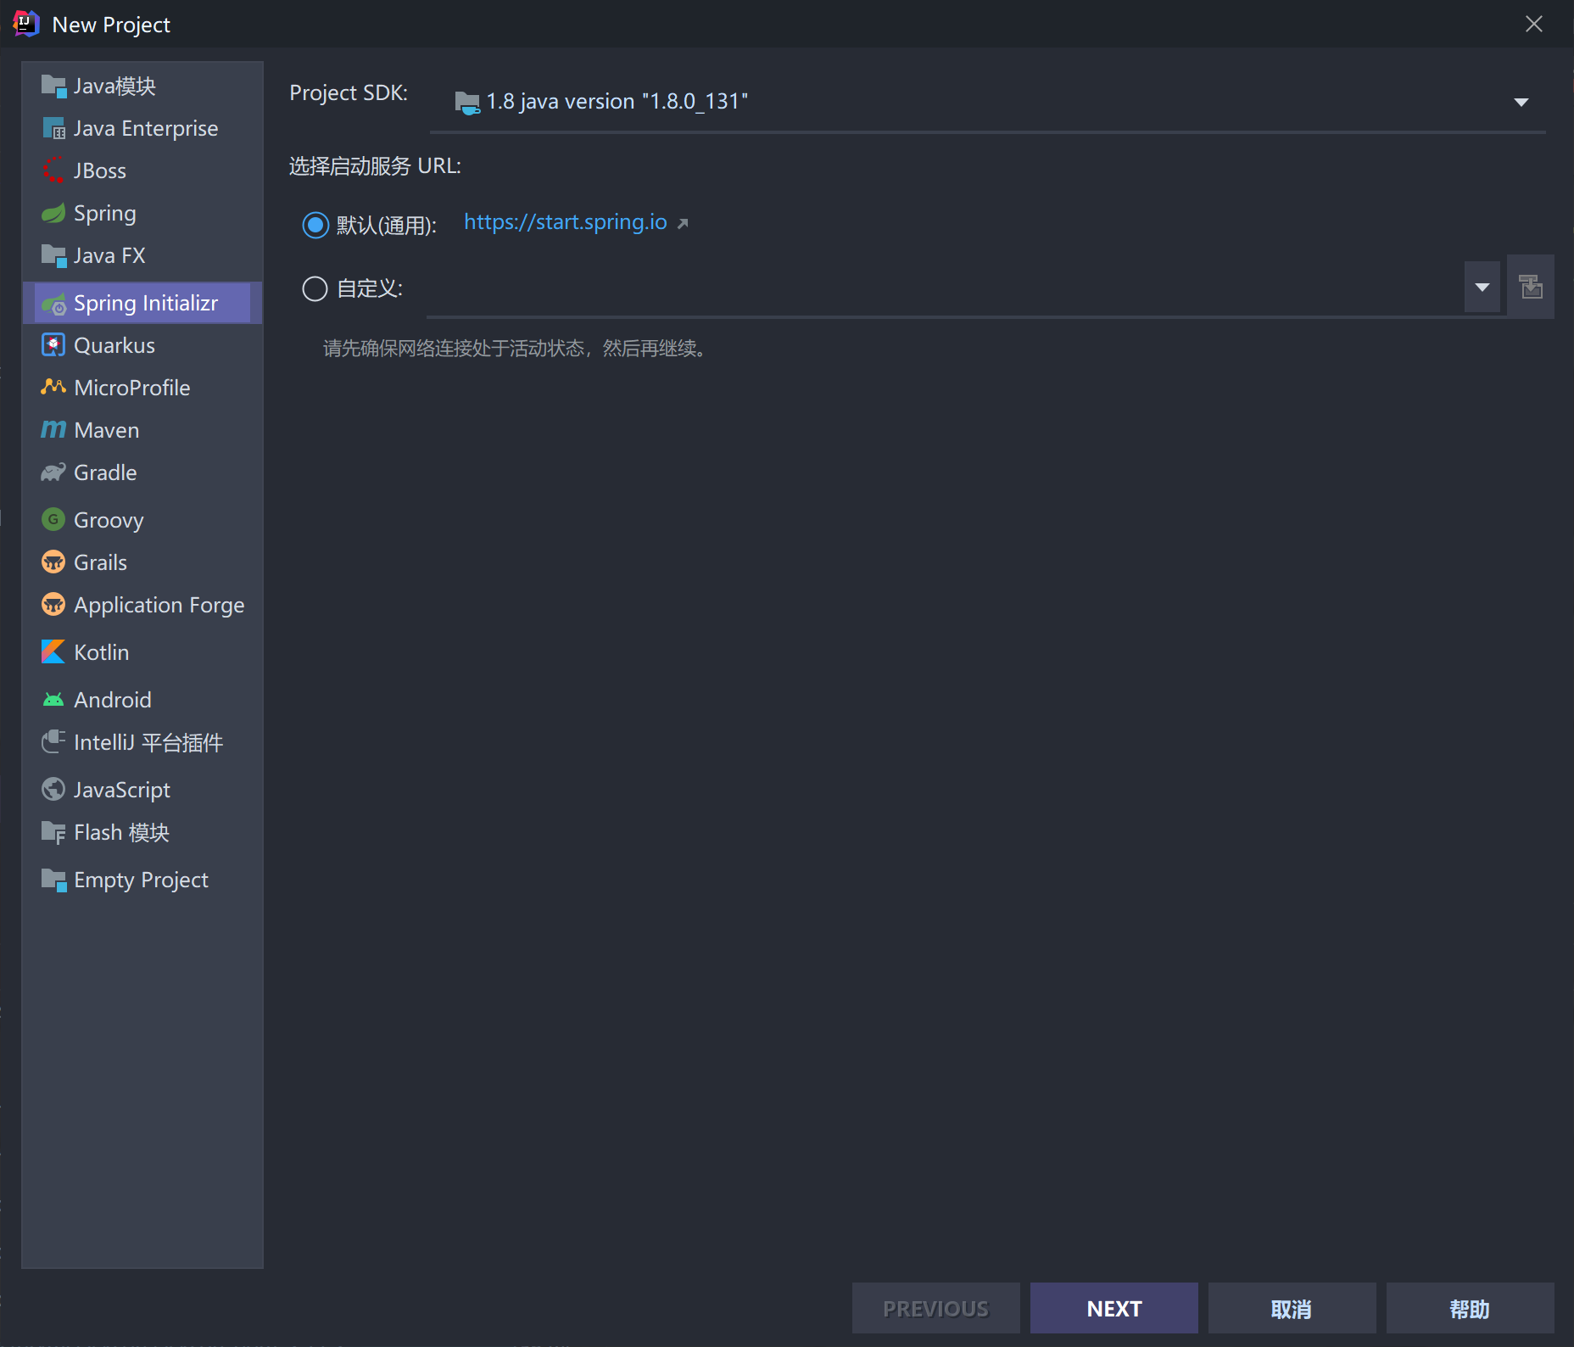1574x1347 pixels.
Task: Click the orange Grails icon
Action: click(x=53, y=562)
